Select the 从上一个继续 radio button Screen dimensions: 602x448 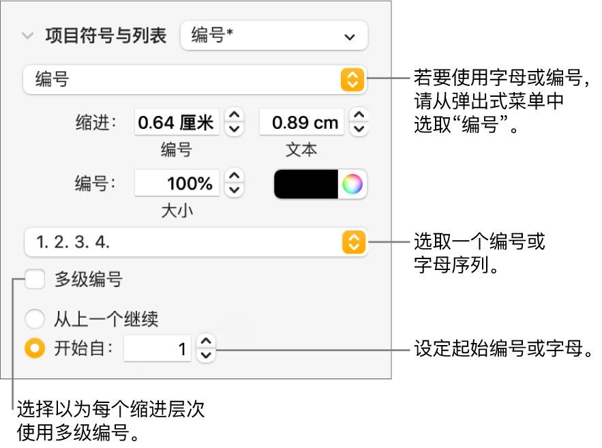point(33,318)
